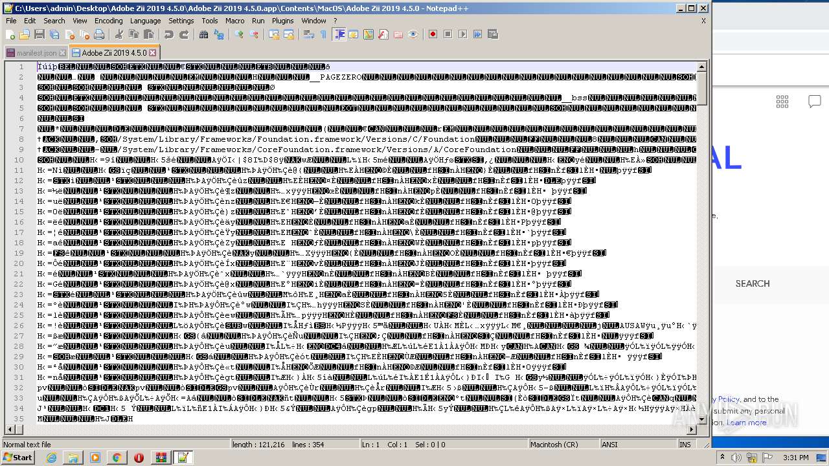The width and height of the screenshot is (829, 466).
Task: Open Find with the binoculars icon
Action: [x=203, y=34]
